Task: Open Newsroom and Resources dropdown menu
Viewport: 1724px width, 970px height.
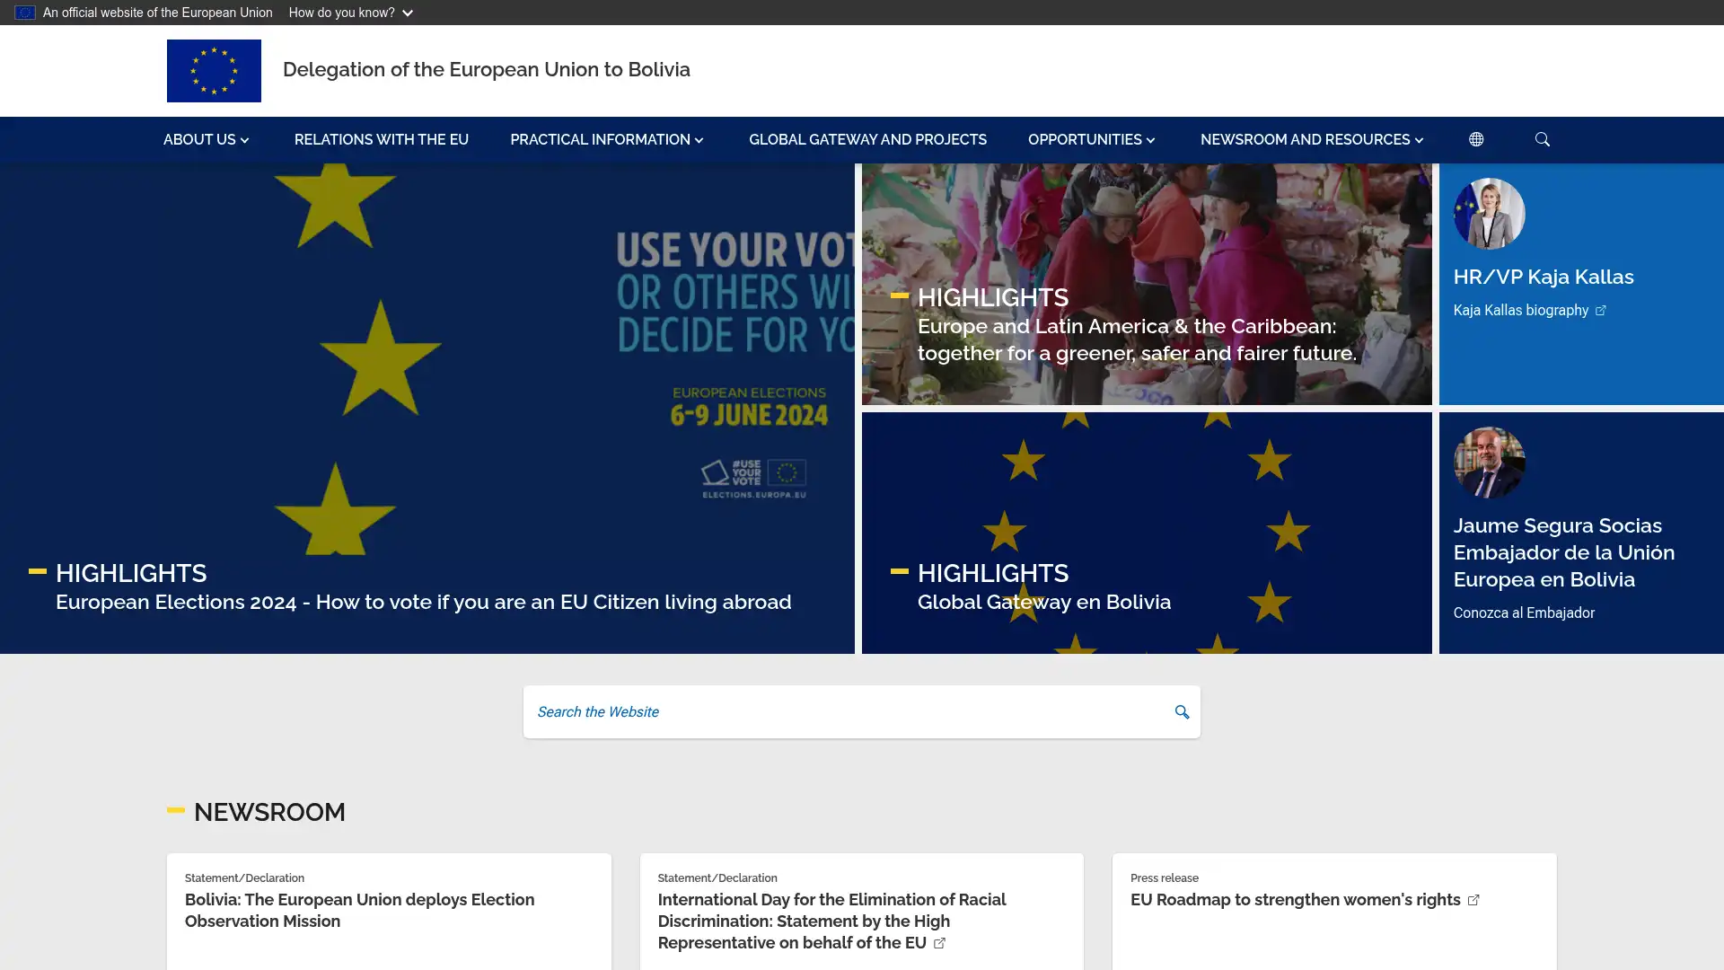Action: [x=1311, y=140]
